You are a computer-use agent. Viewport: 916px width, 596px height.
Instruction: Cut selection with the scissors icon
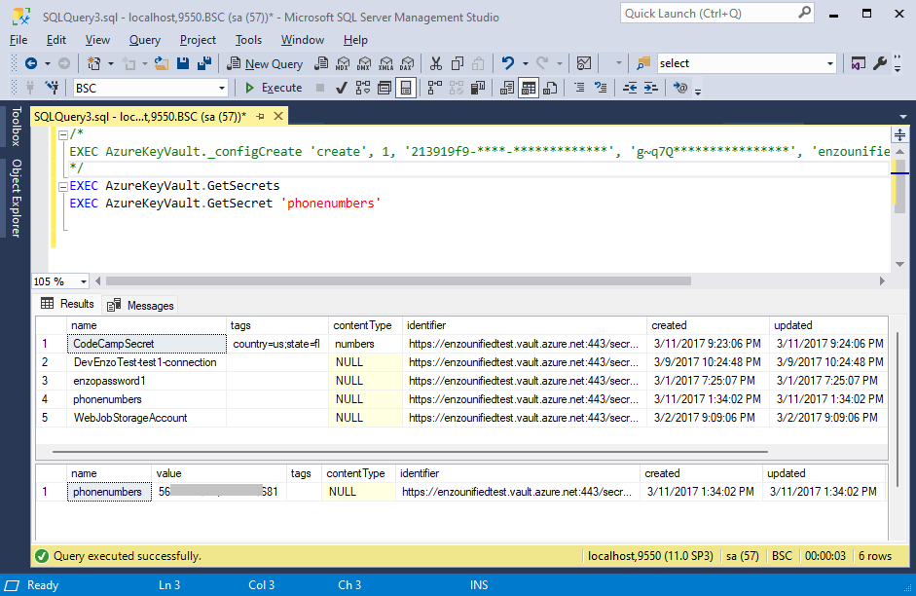(x=436, y=63)
